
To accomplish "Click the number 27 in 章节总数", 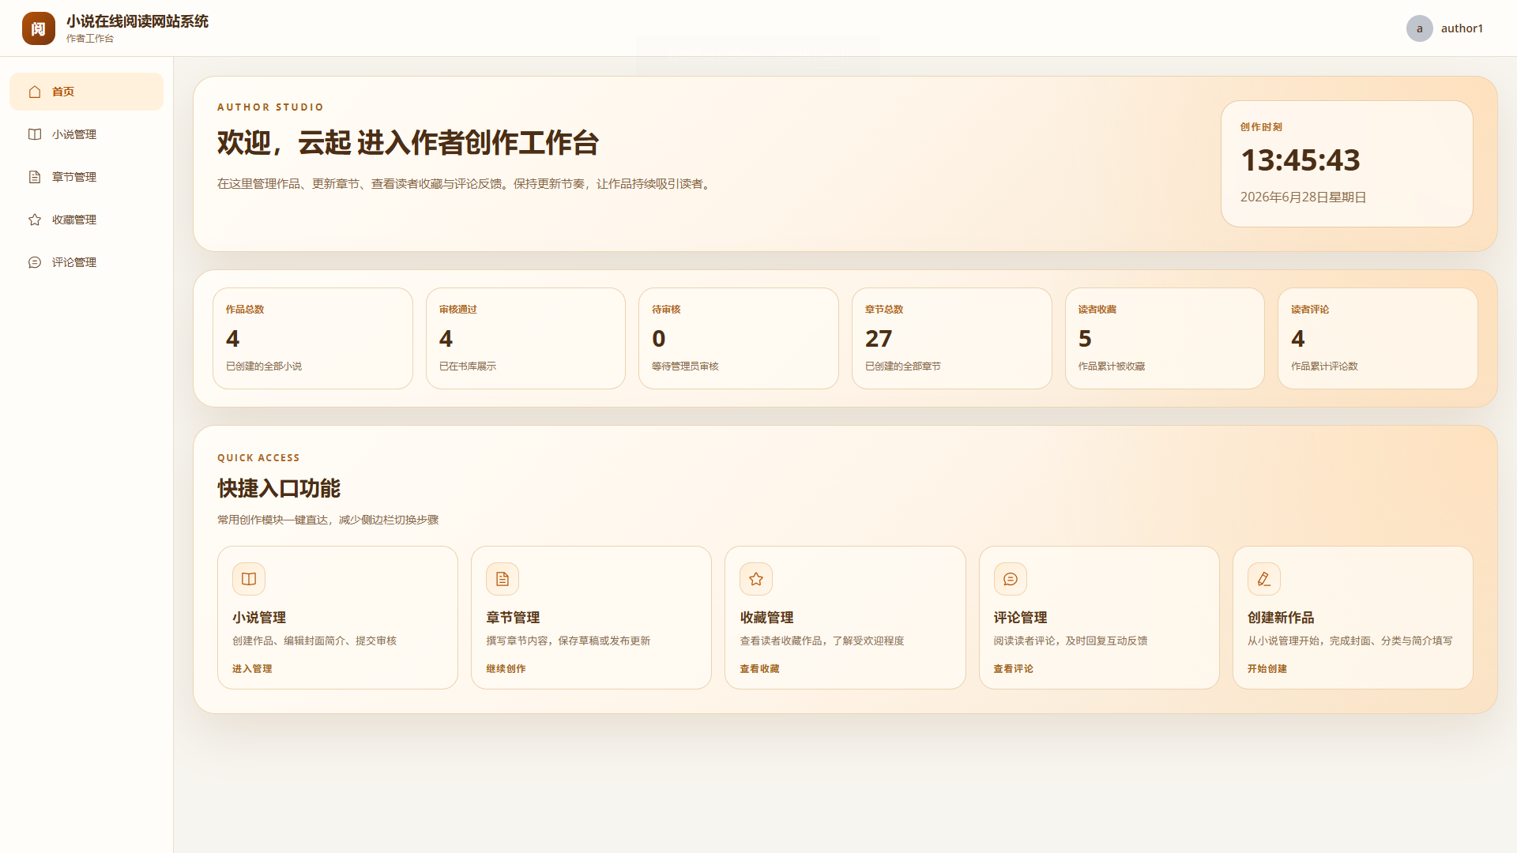I will 879,339.
